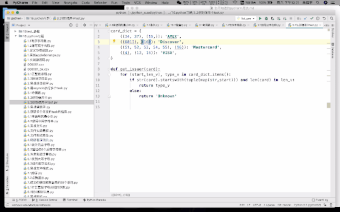Open the Event Log
The width and height of the screenshot is (340, 212).
320,200
